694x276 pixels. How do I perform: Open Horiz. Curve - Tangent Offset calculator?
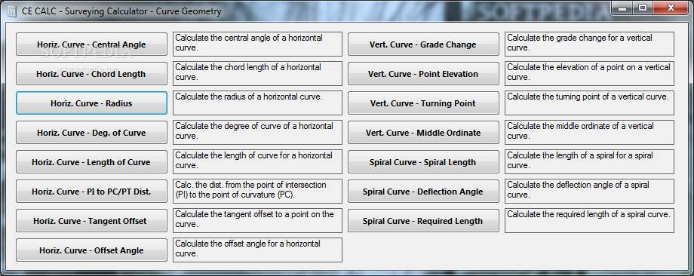(91, 221)
